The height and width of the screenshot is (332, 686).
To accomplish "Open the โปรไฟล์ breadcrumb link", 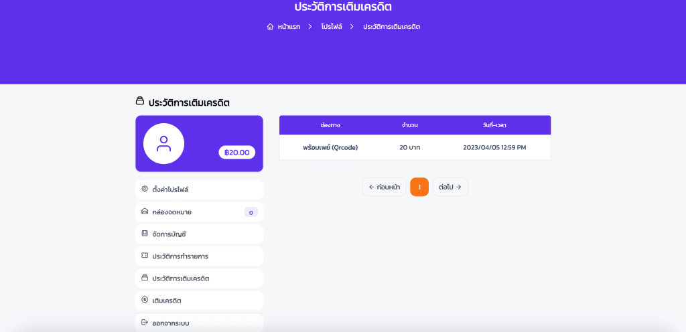I will tap(331, 27).
